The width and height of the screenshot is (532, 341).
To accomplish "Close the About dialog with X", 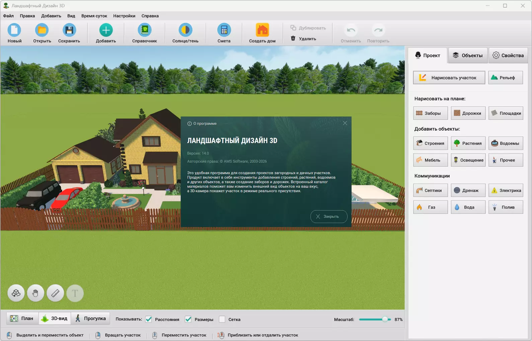I will pyautogui.click(x=345, y=123).
